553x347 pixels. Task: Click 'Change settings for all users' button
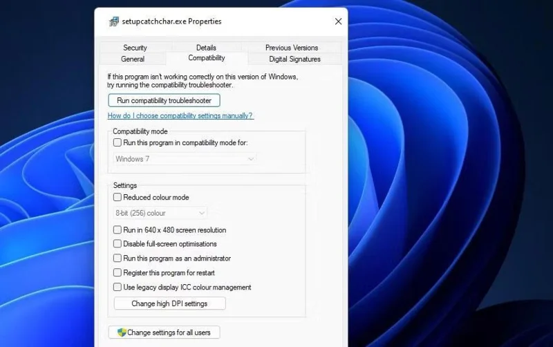164,332
